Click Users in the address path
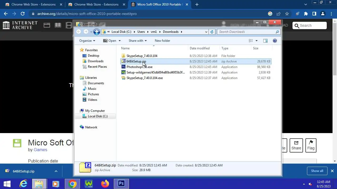This screenshot has width=337, height=189. point(141,32)
